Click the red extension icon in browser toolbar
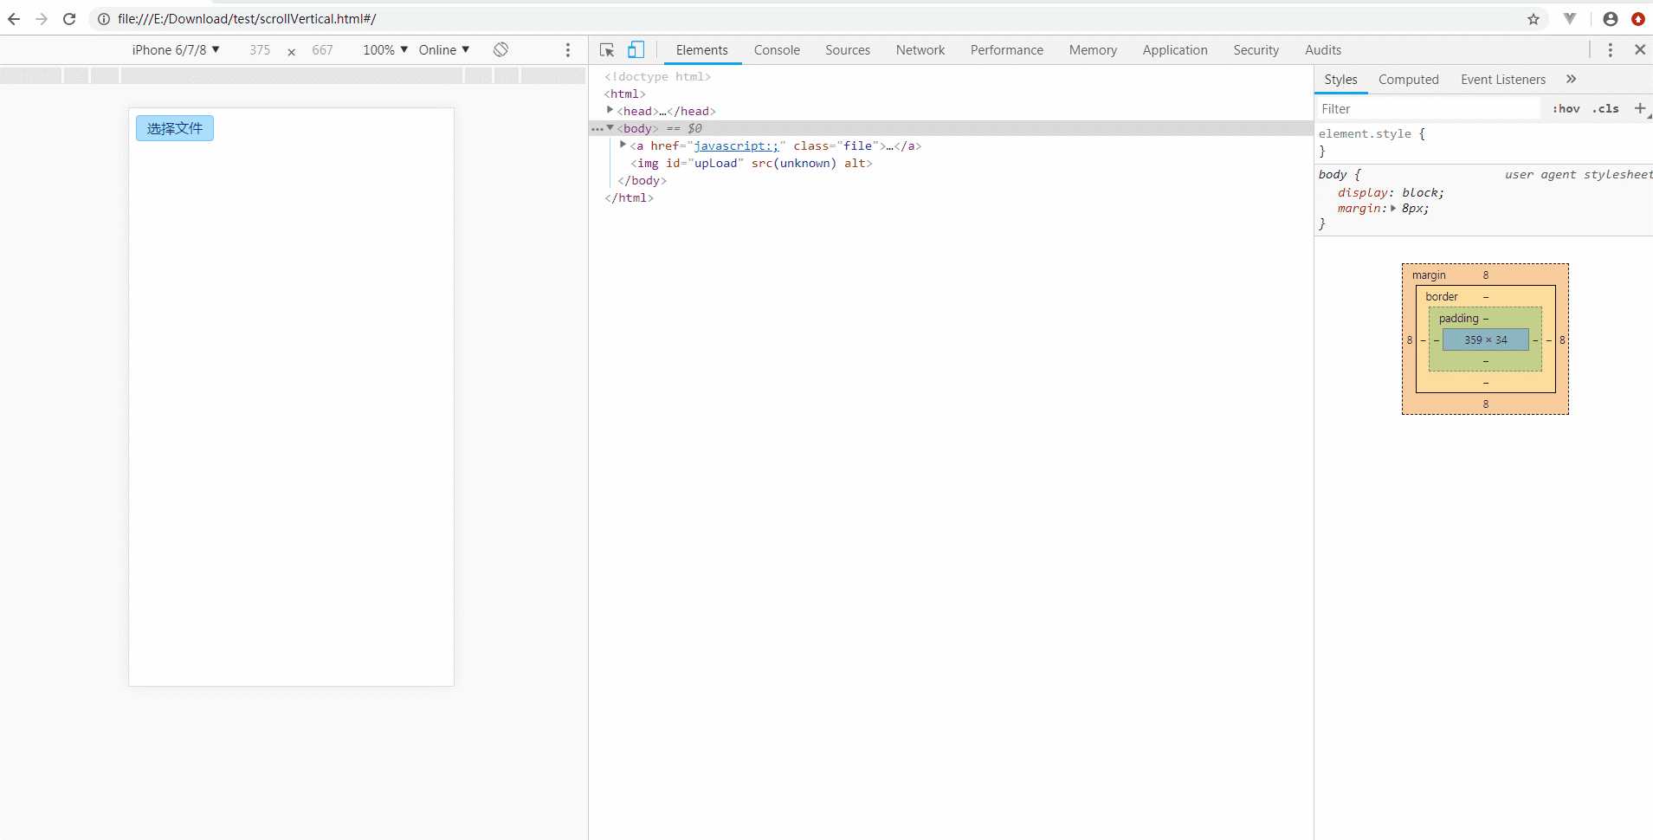This screenshot has width=1653, height=840. click(1638, 19)
